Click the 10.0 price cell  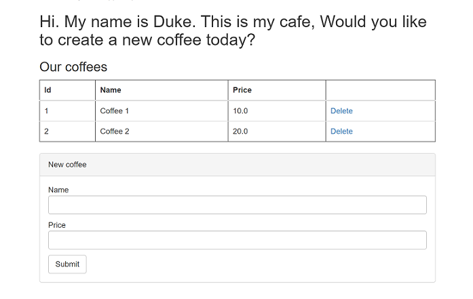(x=240, y=111)
